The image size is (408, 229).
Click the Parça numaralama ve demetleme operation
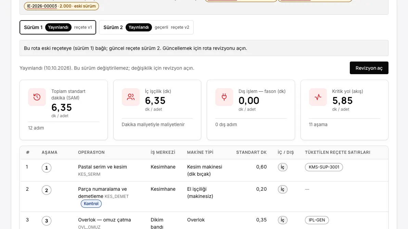pos(103,193)
